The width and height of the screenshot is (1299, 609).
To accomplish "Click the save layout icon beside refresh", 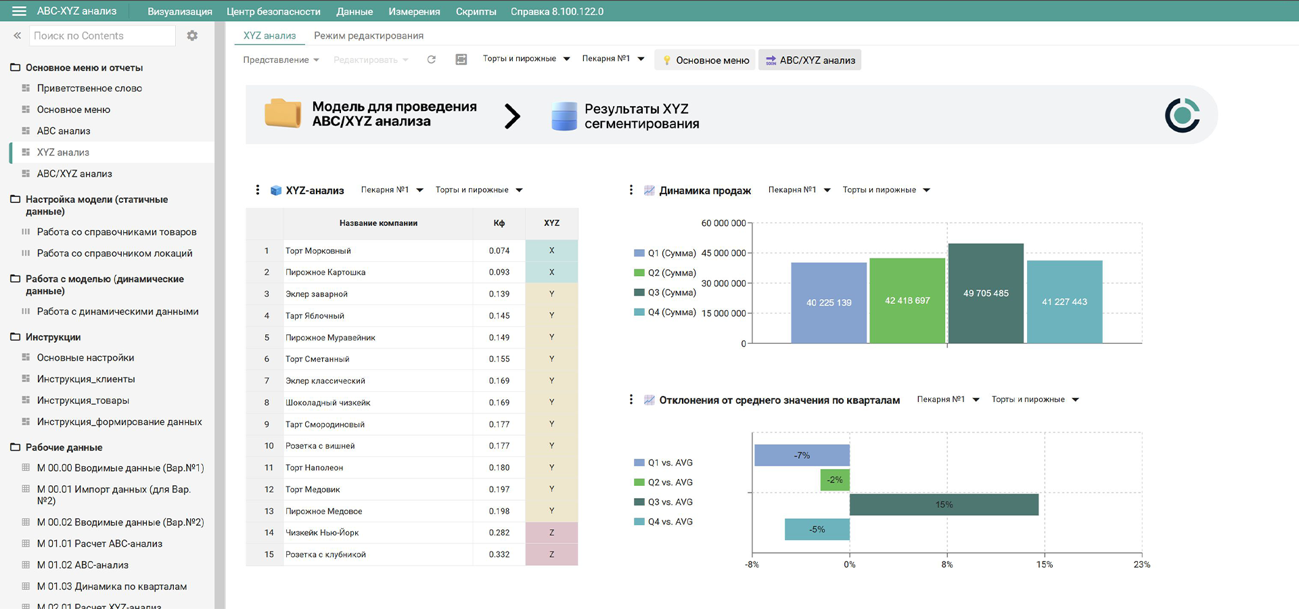I will (x=461, y=60).
